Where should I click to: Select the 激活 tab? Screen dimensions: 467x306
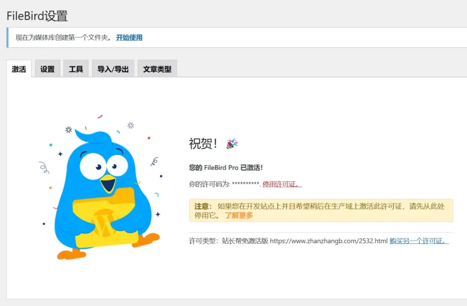[x=18, y=69]
